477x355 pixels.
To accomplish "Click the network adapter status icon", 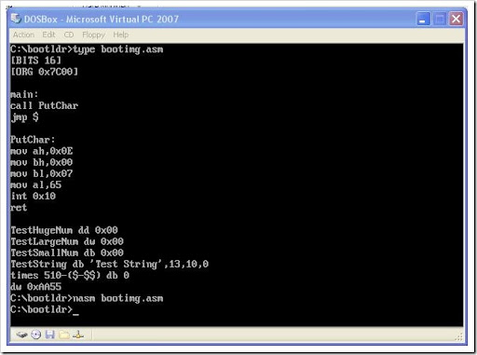I will coord(78,335).
